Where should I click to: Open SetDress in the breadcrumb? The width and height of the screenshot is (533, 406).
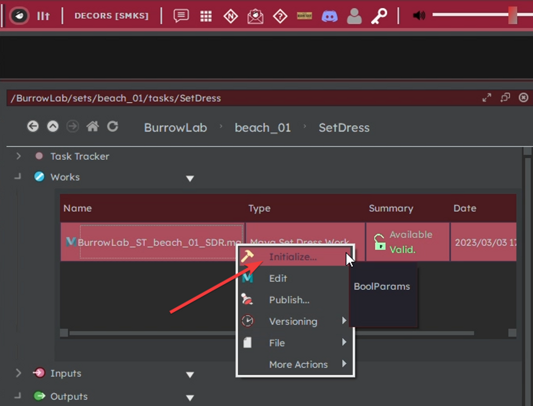344,128
